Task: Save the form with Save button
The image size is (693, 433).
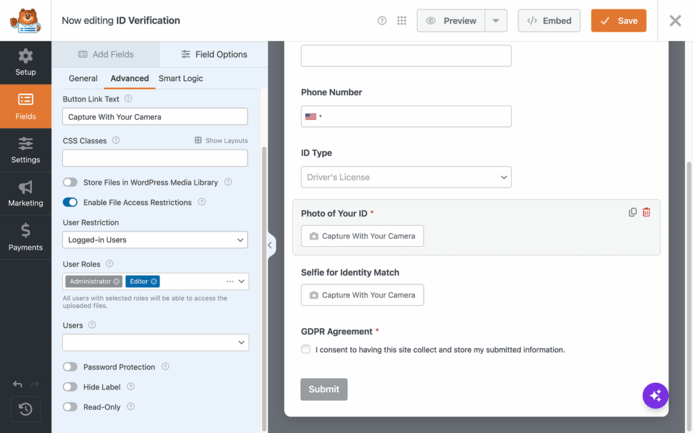Action: tap(619, 21)
